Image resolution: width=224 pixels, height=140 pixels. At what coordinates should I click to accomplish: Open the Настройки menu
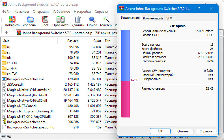tap(82, 12)
